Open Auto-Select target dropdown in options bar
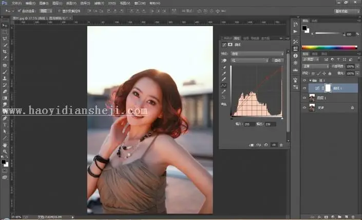362x220 pixels. point(46,11)
